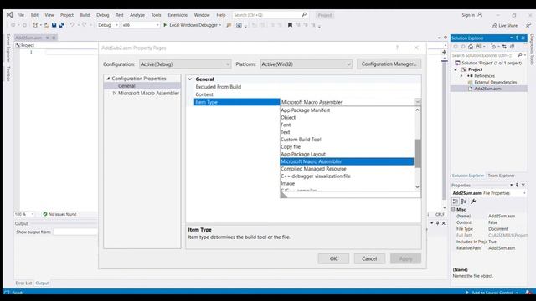
Task: Select External Dependencies in Solution Explorer
Action: tap(495, 82)
